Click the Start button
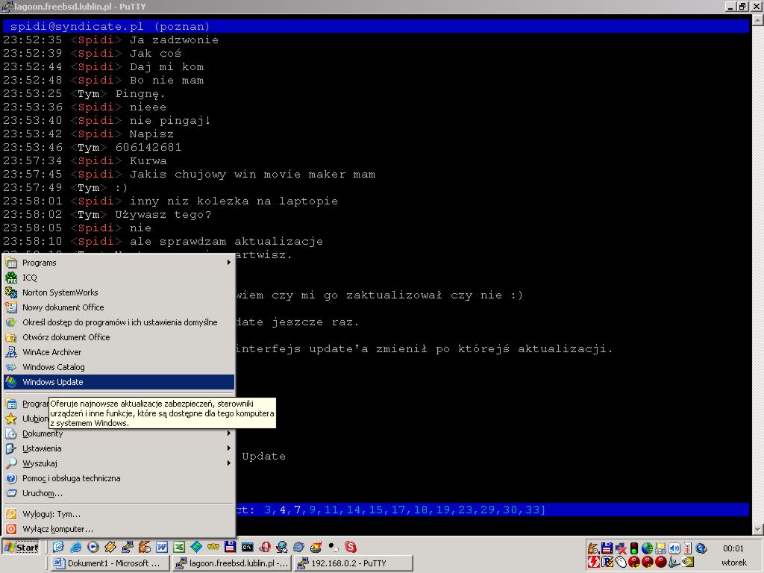The image size is (764, 573). pos(21,547)
